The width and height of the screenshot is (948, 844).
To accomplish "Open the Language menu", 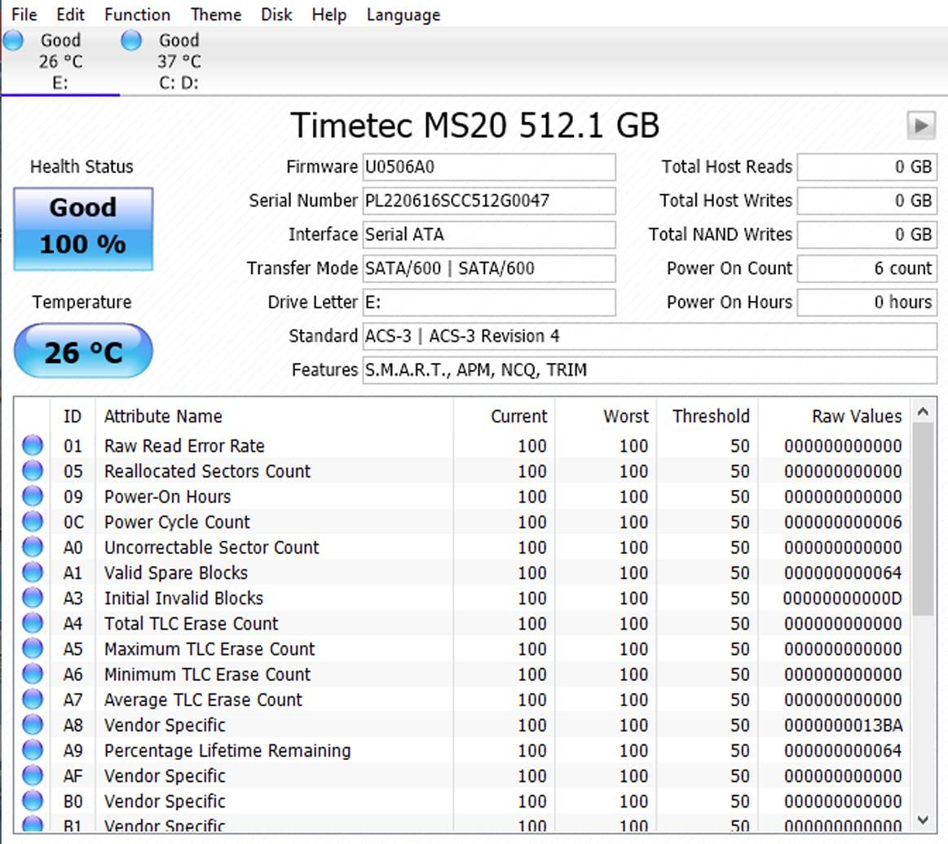I will [x=402, y=14].
